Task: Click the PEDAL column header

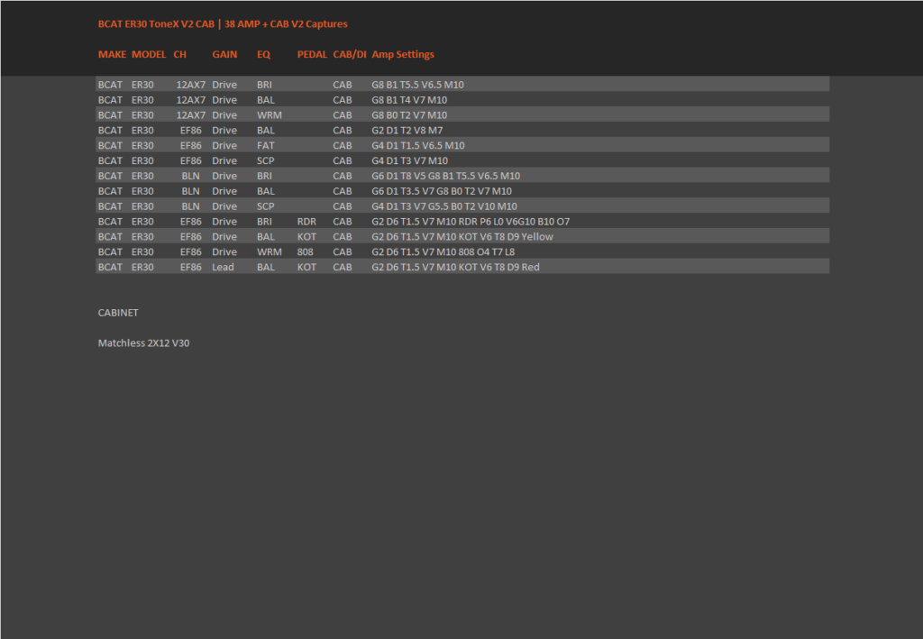Action: pyautogui.click(x=311, y=54)
